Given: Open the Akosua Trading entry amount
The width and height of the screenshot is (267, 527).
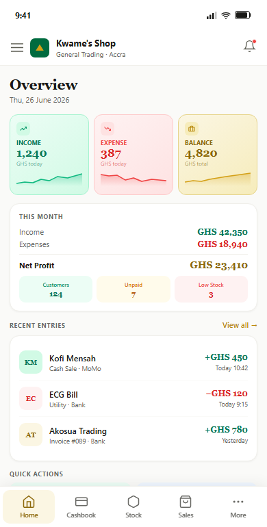Looking at the screenshot, I should (x=227, y=430).
